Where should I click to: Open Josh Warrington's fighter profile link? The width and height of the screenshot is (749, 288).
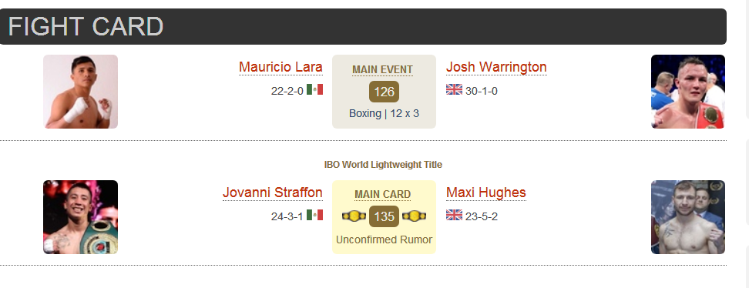point(496,67)
